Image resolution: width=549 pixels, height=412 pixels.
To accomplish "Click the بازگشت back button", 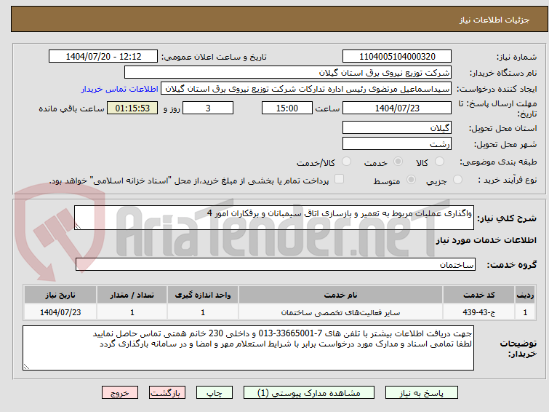I will [167, 393].
